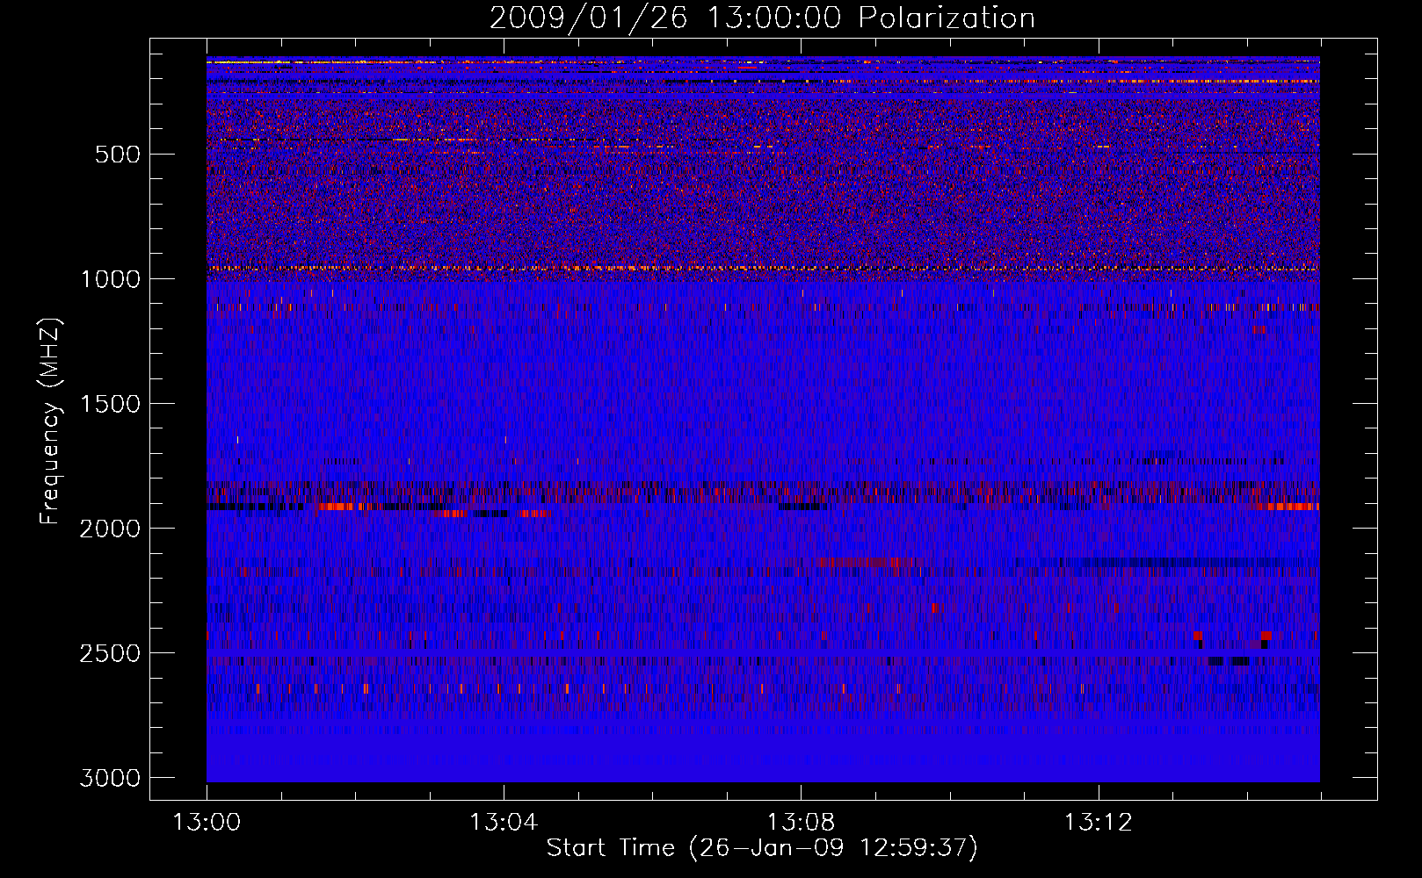Click the 1000 frequency tick label
This screenshot has width=1422, height=878.
[110, 279]
